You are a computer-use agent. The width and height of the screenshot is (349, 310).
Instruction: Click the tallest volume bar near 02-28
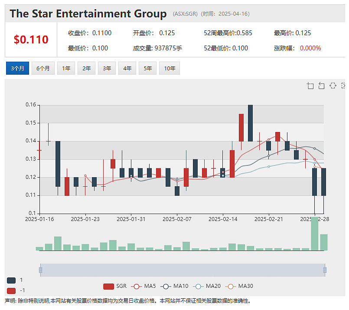point(314,234)
